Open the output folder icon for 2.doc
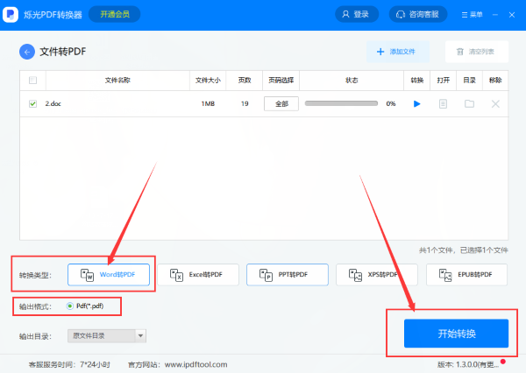Screen dimensions: 526x373 click(x=470, y=104)
